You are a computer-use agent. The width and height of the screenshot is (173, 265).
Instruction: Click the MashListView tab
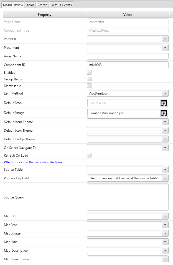tap(13, 5)
